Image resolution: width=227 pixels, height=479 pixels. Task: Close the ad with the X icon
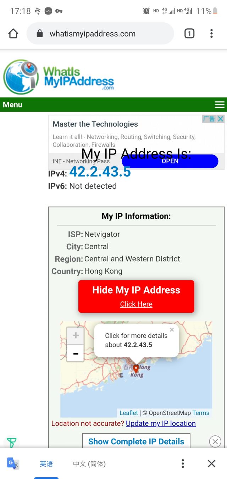click(220, 119)
